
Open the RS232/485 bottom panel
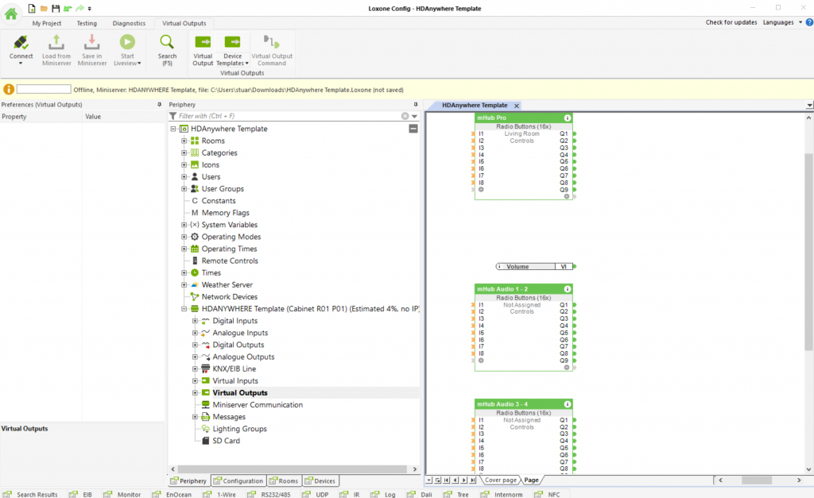click(x=269, y=494)
